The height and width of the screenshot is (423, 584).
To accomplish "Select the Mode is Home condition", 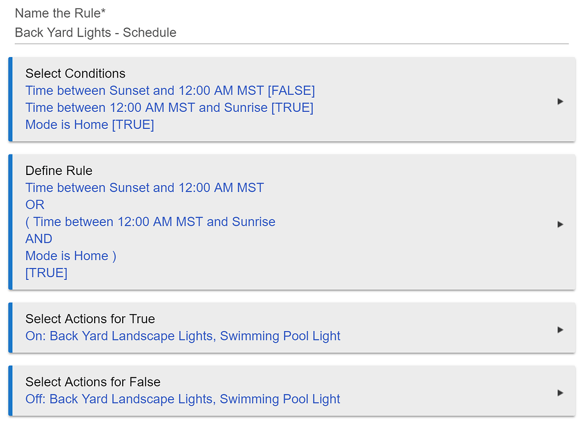I will (90, 124).
